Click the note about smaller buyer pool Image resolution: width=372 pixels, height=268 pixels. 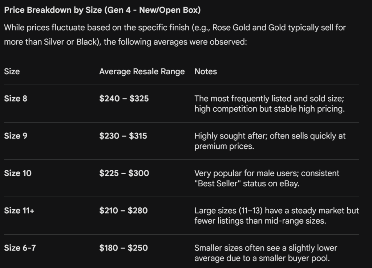(x=266, y=253)
